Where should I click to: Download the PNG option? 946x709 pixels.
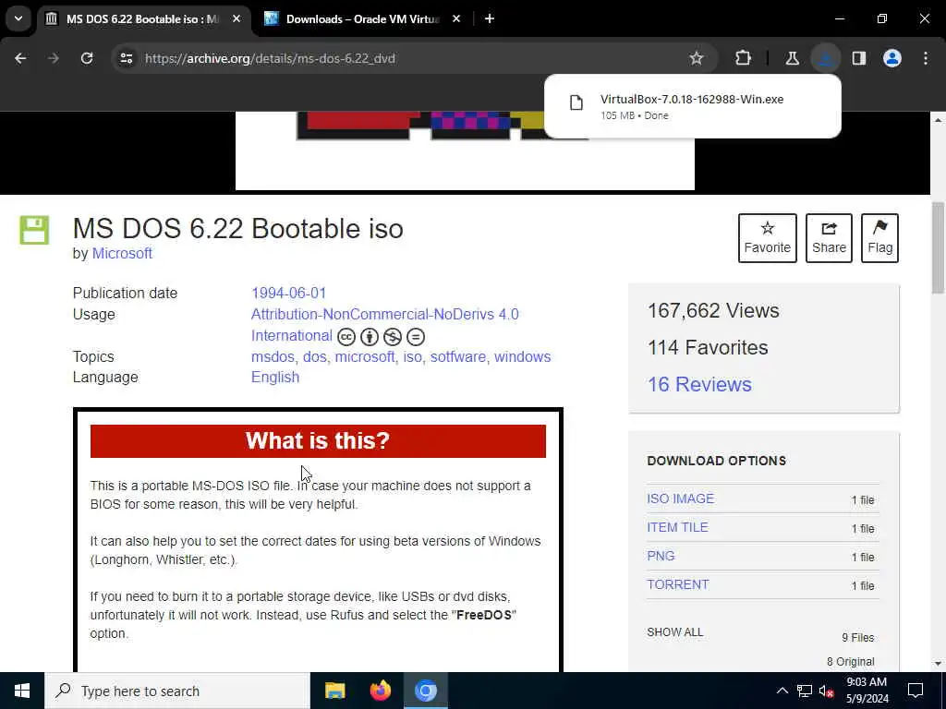(661, 556)
